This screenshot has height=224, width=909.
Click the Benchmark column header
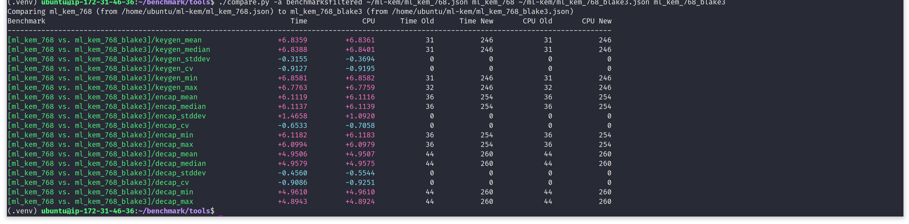(x=26, y=21)
